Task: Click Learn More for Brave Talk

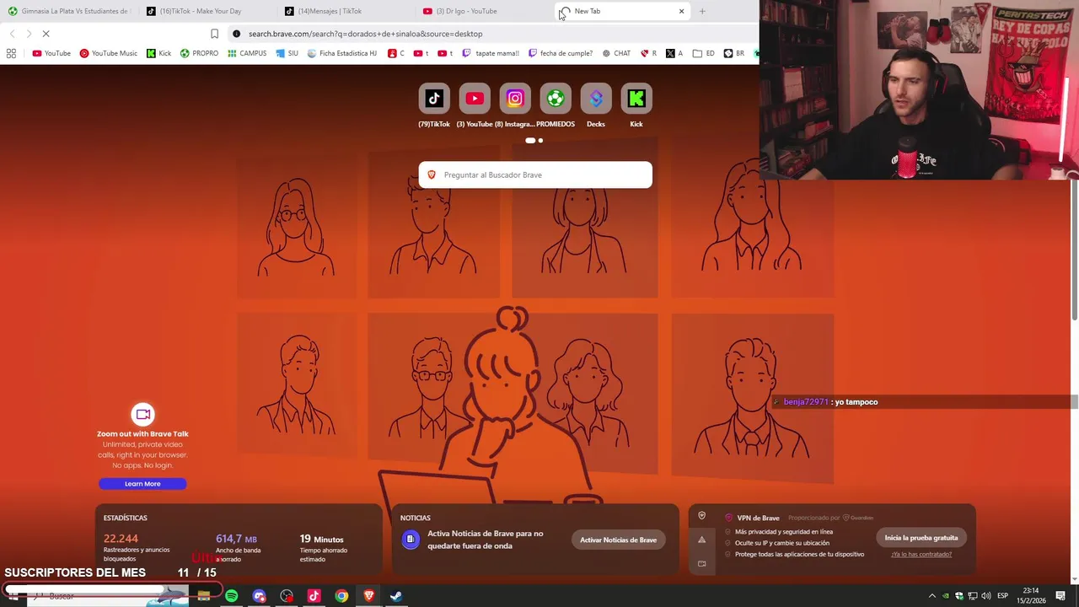Action: coord(142,484)
